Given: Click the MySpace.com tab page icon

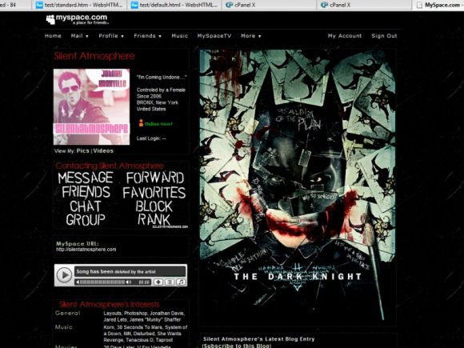Looking at the screenshot, I should (x=419, y=5).
